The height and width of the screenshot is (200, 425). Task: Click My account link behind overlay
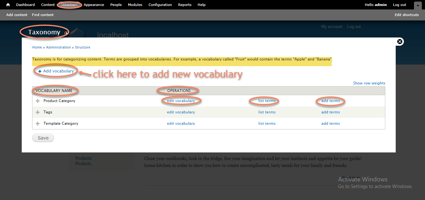pos(332,27)
